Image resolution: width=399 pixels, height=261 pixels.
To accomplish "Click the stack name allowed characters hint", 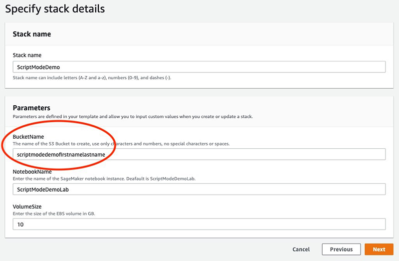I will click(x=92, y=78).
